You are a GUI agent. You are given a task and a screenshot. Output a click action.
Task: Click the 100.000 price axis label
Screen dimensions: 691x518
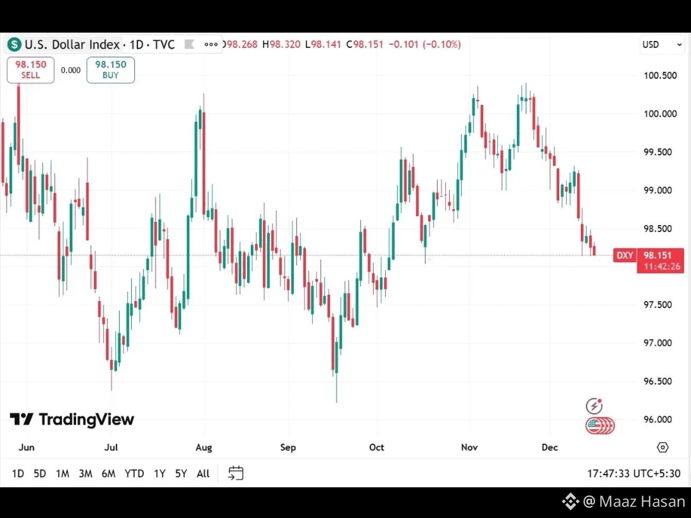[x=660, y=114]
